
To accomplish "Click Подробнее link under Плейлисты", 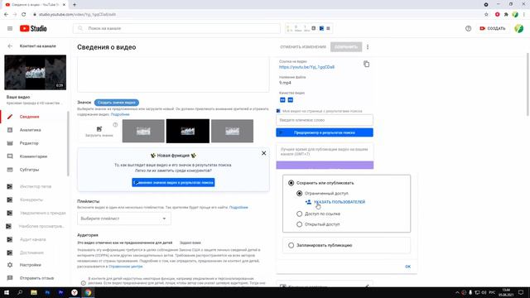I will tap(238, 208).
